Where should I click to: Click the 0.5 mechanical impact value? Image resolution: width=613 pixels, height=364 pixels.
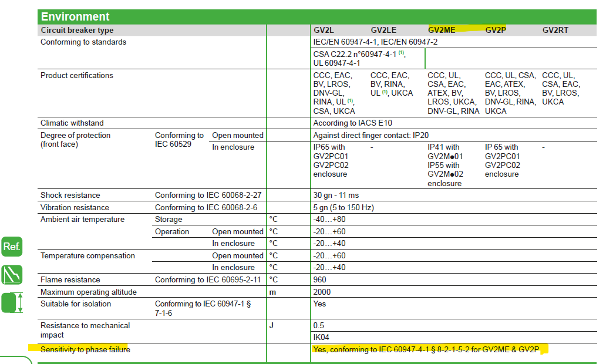pyautogui.click(x=319, y=325)
